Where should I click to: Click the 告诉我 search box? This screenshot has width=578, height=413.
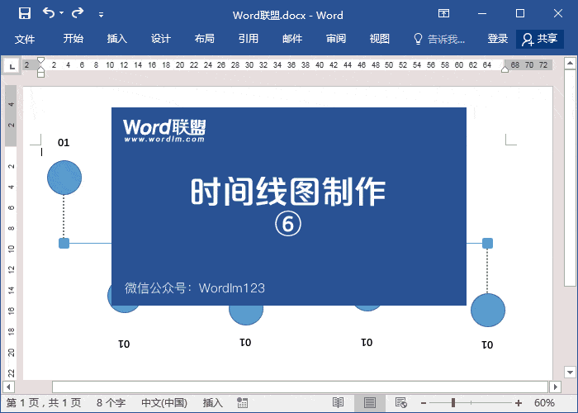(439, 39)
